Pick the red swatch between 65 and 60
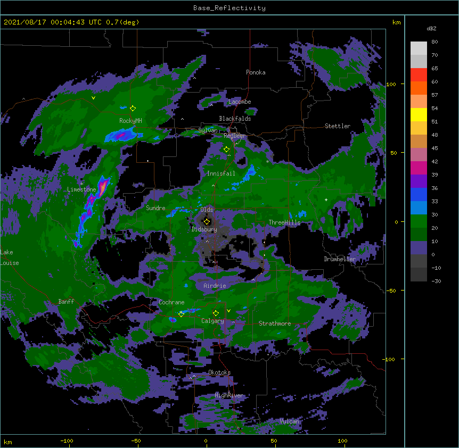 point(419,75)
